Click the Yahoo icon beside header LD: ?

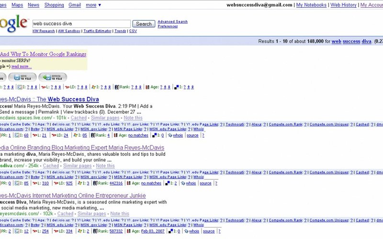click(68, 87)
